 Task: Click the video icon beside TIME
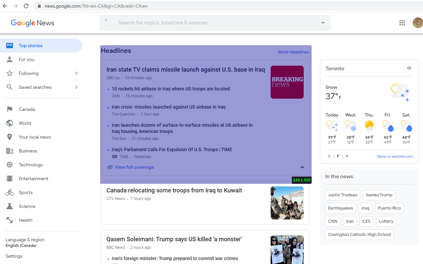pyautogui.click(x=114, y=157)
